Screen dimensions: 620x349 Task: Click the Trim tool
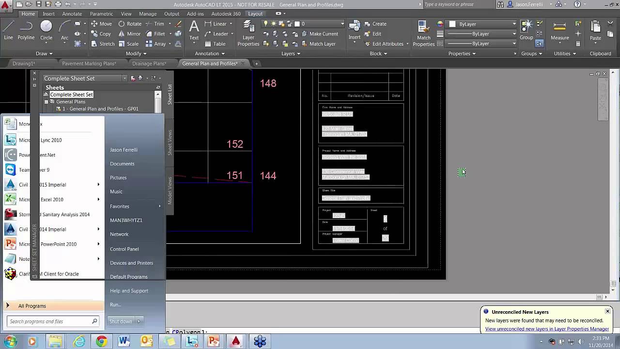click(x=155, y=24)
